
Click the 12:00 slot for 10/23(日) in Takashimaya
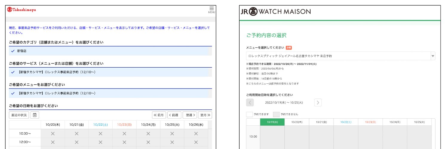click(125, 142)
